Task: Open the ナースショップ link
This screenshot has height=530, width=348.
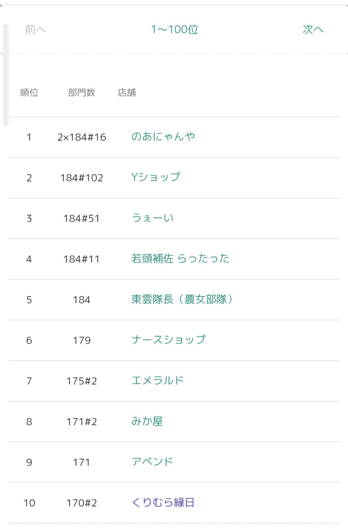Action: tap(168, 340)
